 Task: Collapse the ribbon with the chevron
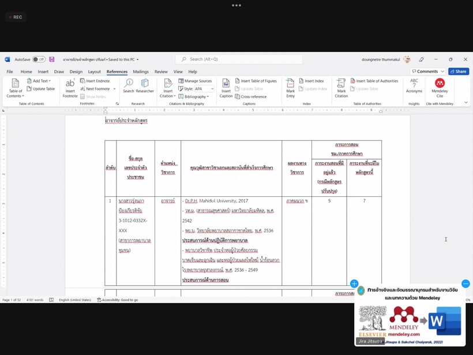click(466, 102)
